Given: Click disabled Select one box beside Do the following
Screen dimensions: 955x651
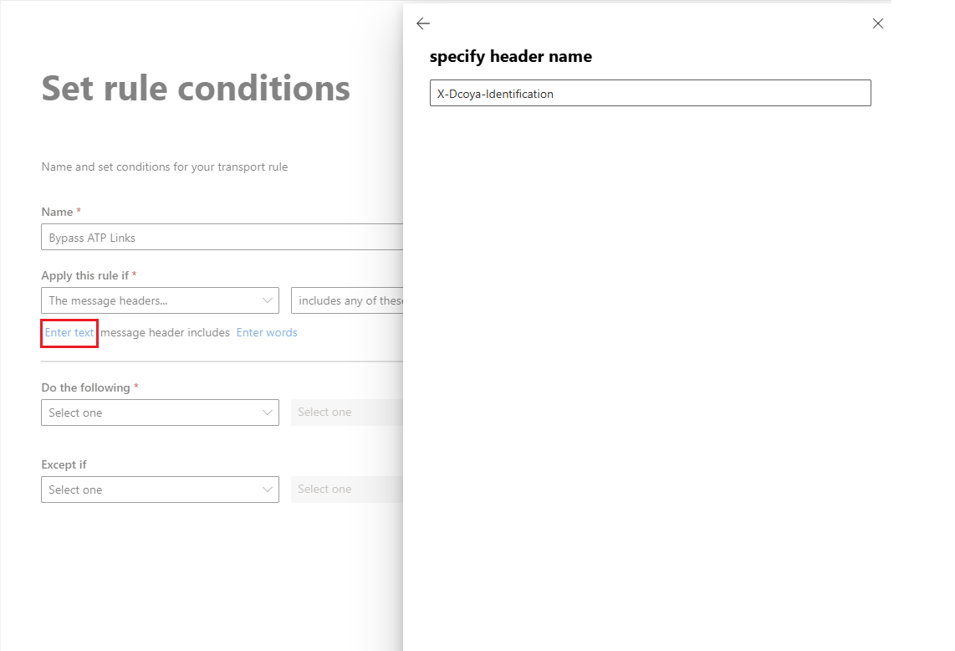Looking at the screenshot, I should coord(347,413).
